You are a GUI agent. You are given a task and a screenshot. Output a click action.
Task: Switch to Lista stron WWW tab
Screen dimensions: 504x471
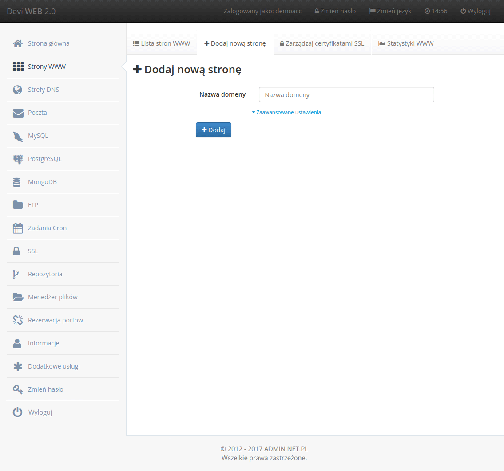click(162, 43)
